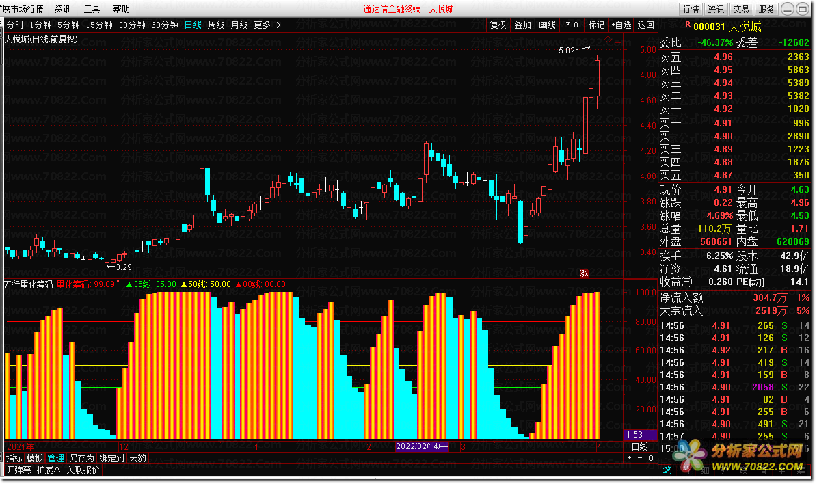Image resolution: width=817 pixels, height=484 pixels.
Task: Click the R marker beside stock code
Action: coord(688,25)
